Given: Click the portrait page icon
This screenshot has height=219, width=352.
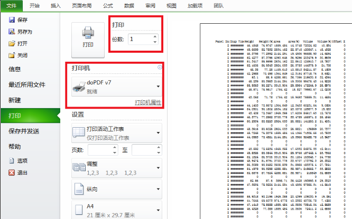Looking at the screenshot, I should 79,189.
